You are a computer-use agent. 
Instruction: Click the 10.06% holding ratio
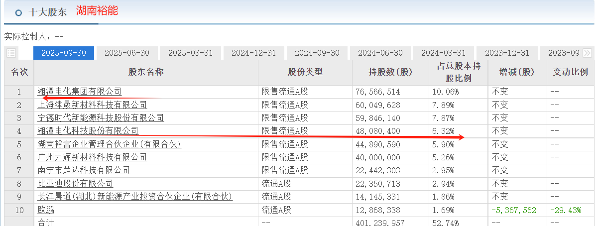[446, 92]
